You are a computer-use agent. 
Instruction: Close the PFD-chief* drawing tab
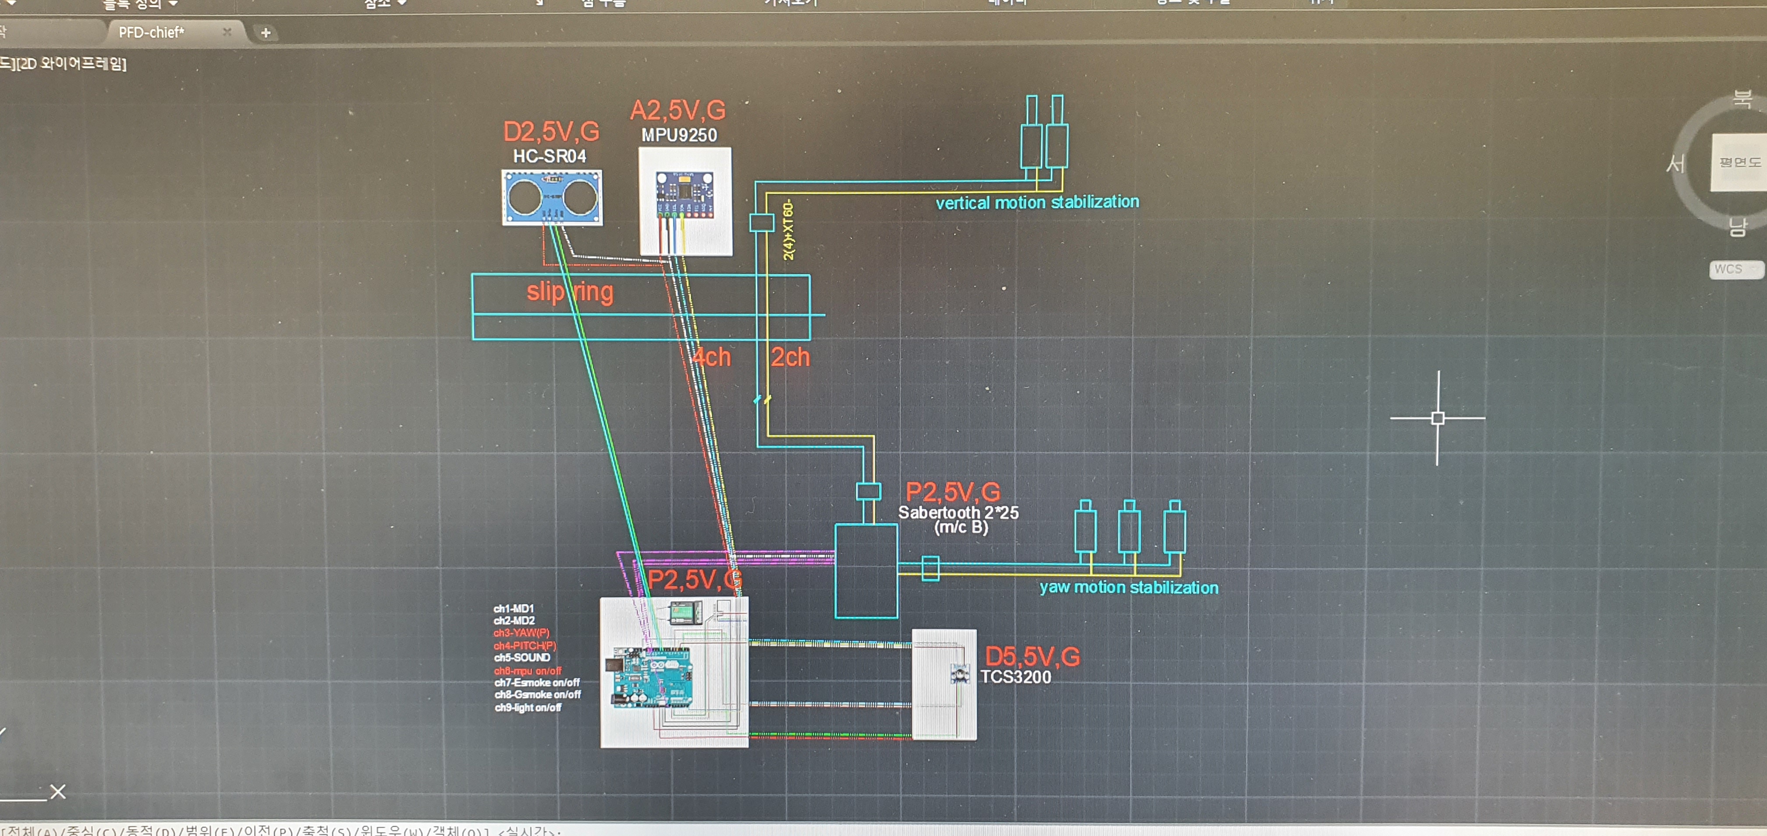[227, 32]
